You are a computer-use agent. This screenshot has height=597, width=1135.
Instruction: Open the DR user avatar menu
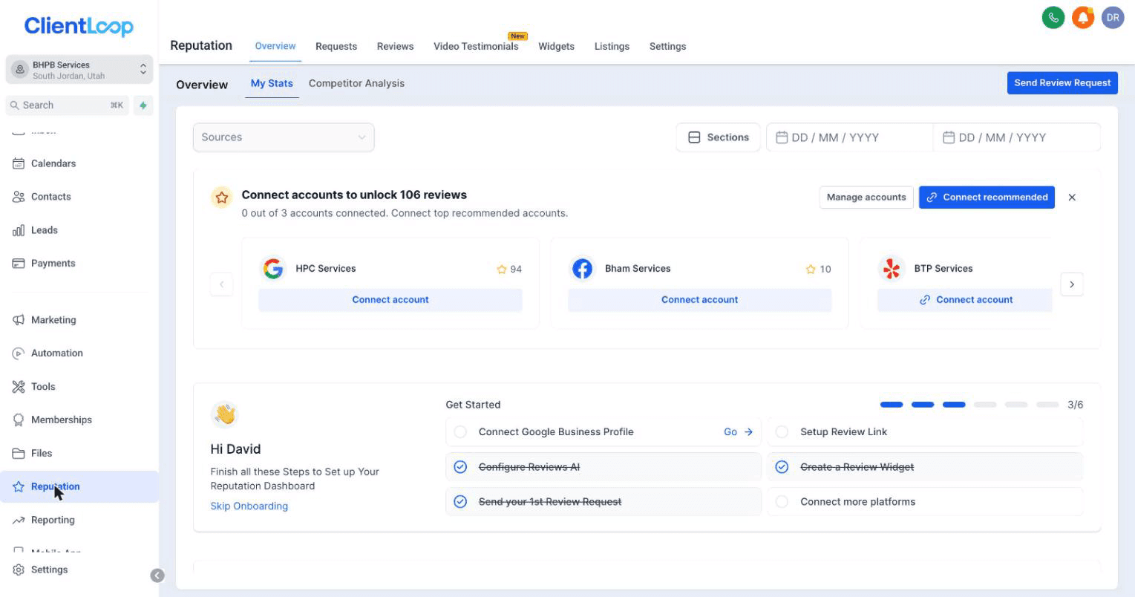click(x=1113, y=18)
